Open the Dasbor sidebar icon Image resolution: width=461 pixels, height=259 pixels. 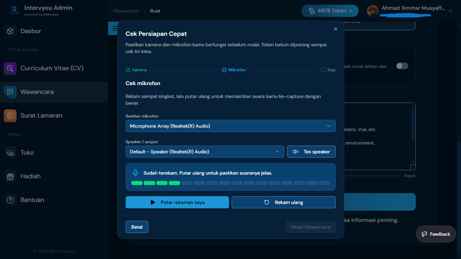click(10, 31)
